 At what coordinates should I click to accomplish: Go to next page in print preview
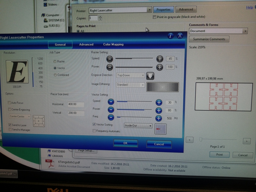247,141
